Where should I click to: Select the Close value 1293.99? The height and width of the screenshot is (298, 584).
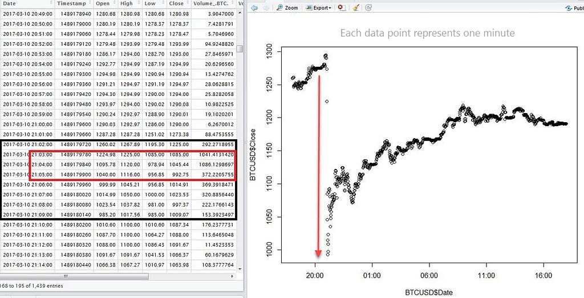[x=179, y=44]
